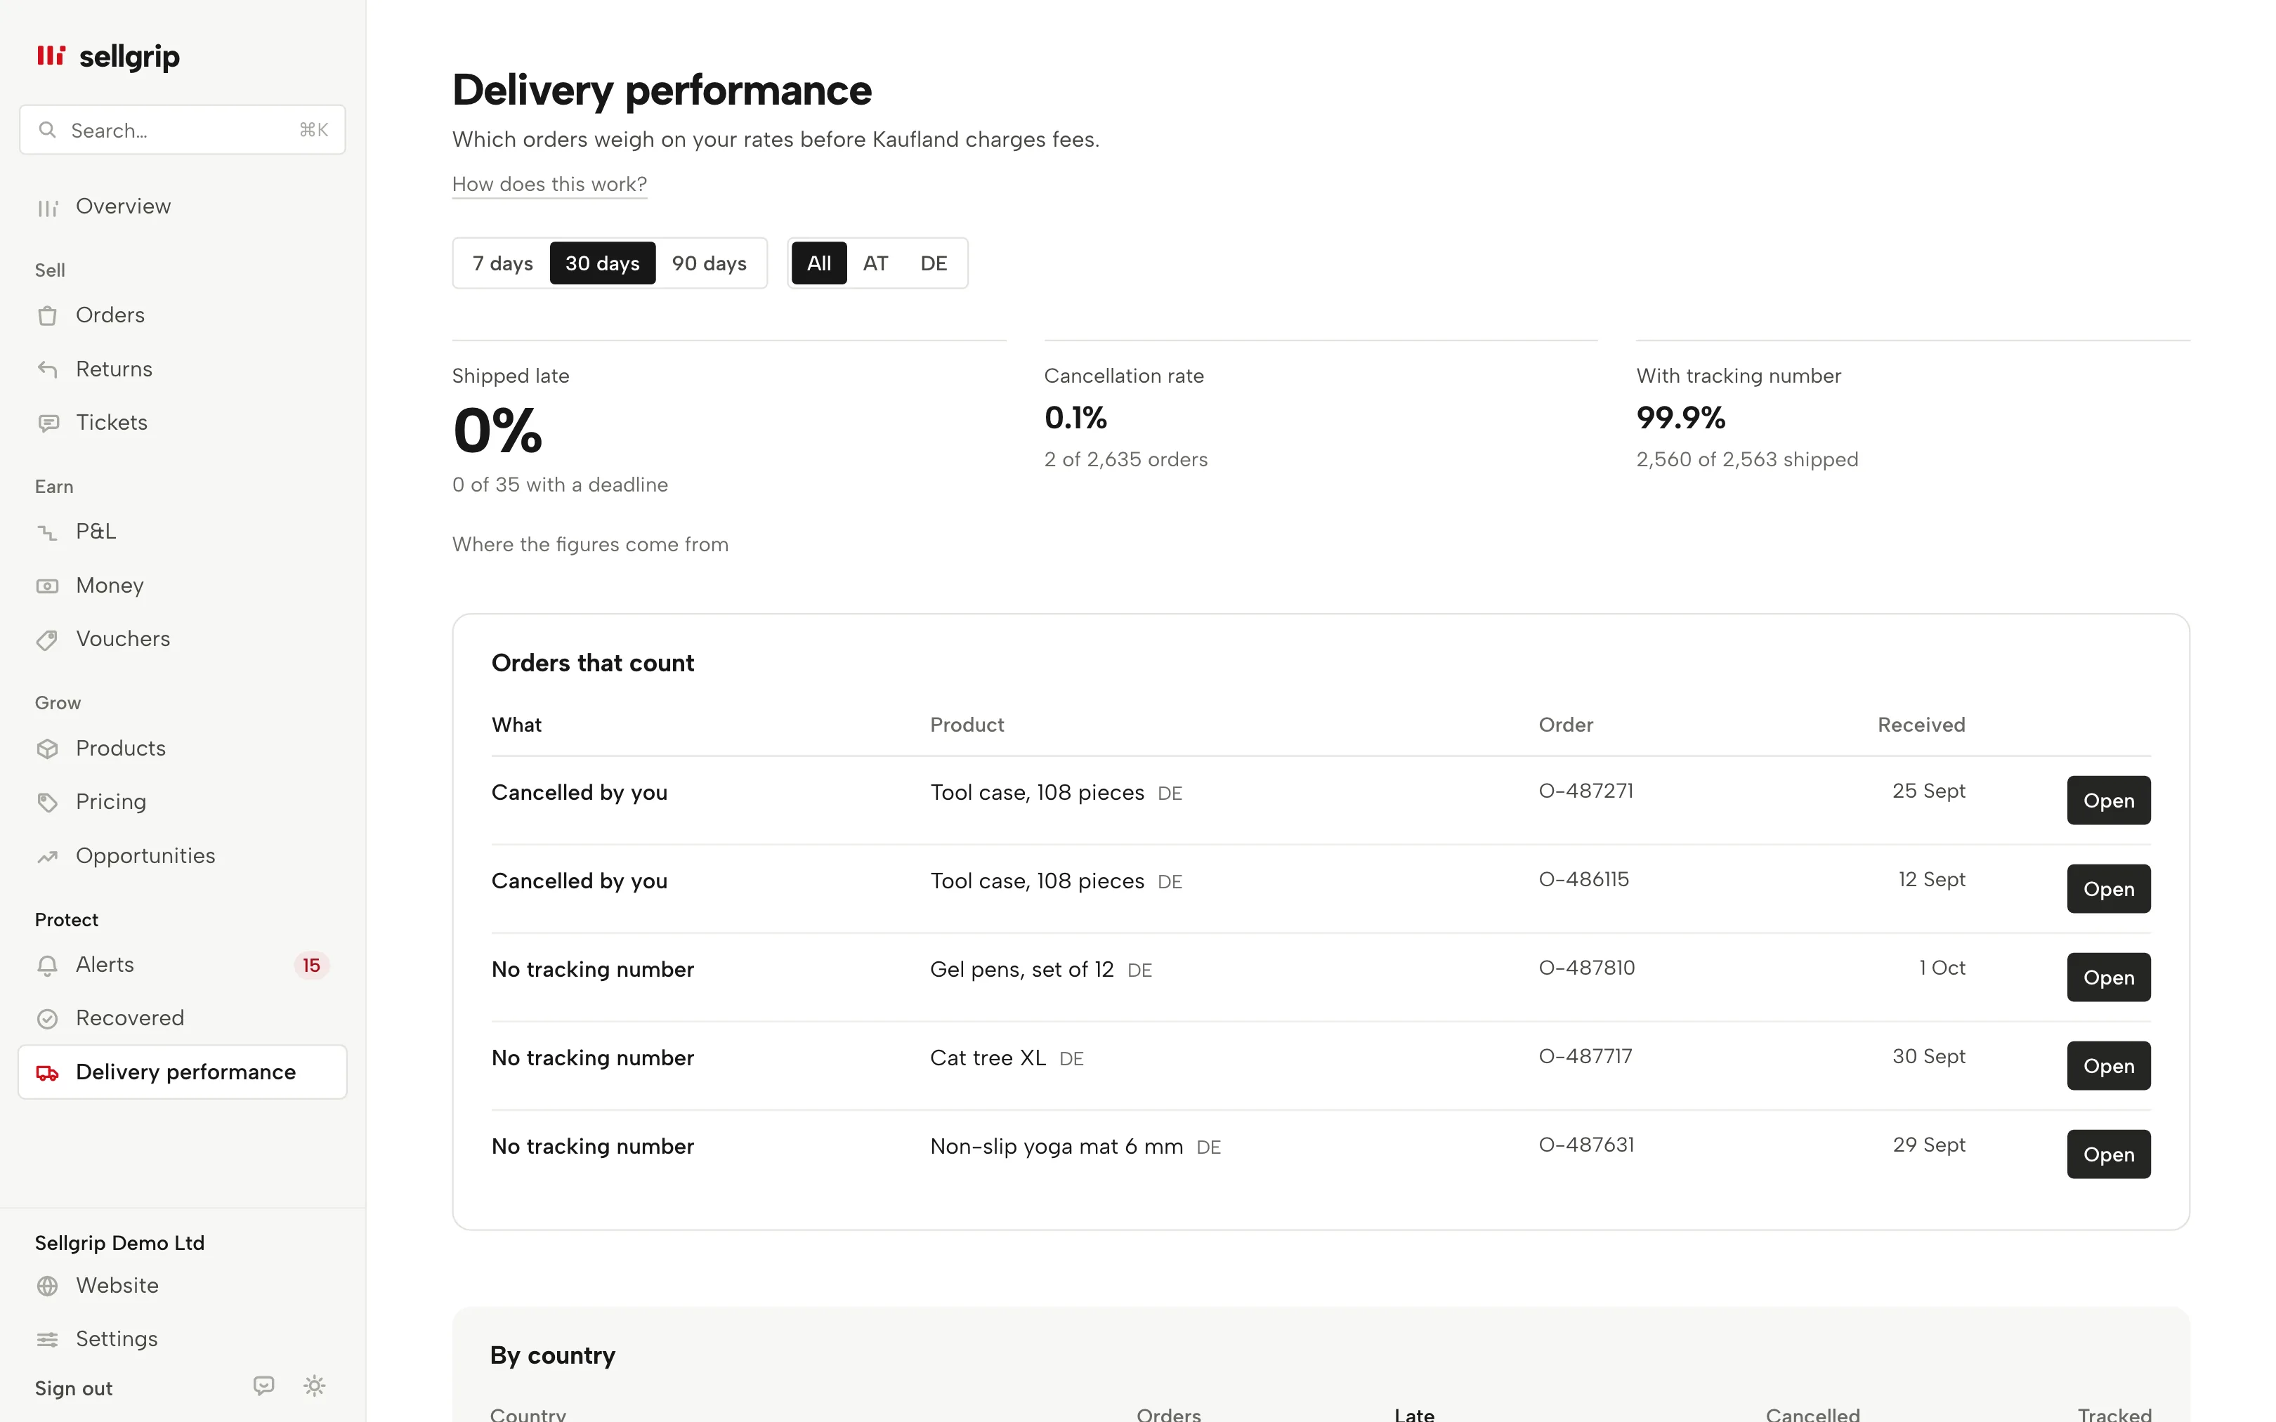Click the Opportunities trend icon
The height and width of the screenshot is (1422, 2276).
(x=47, y=857)
